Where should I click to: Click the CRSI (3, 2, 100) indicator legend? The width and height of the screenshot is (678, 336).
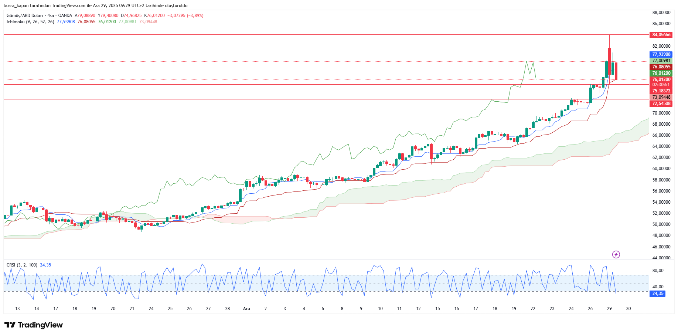(x=22, y=265)
